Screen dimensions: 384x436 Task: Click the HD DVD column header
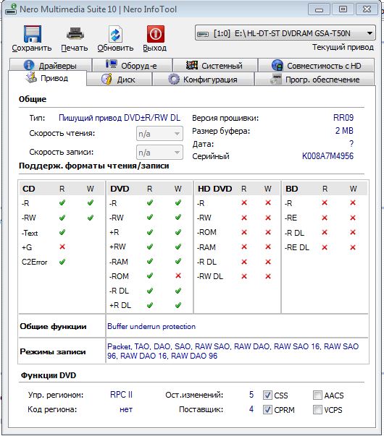pyautogui.click(x=215, y=189)
